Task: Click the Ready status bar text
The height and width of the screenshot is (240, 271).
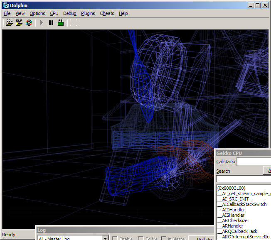Action: (x=9, y=235)
